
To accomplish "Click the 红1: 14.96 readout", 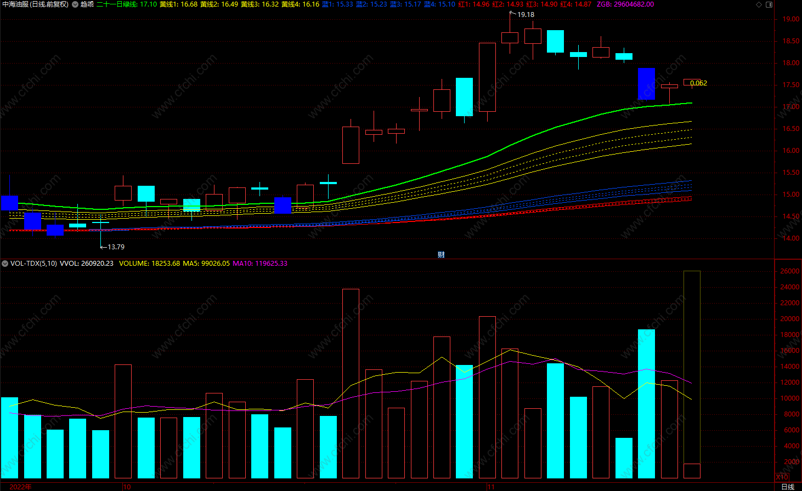I will point(473,4).
